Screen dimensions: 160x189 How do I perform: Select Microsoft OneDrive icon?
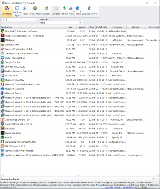pos(3,89)
